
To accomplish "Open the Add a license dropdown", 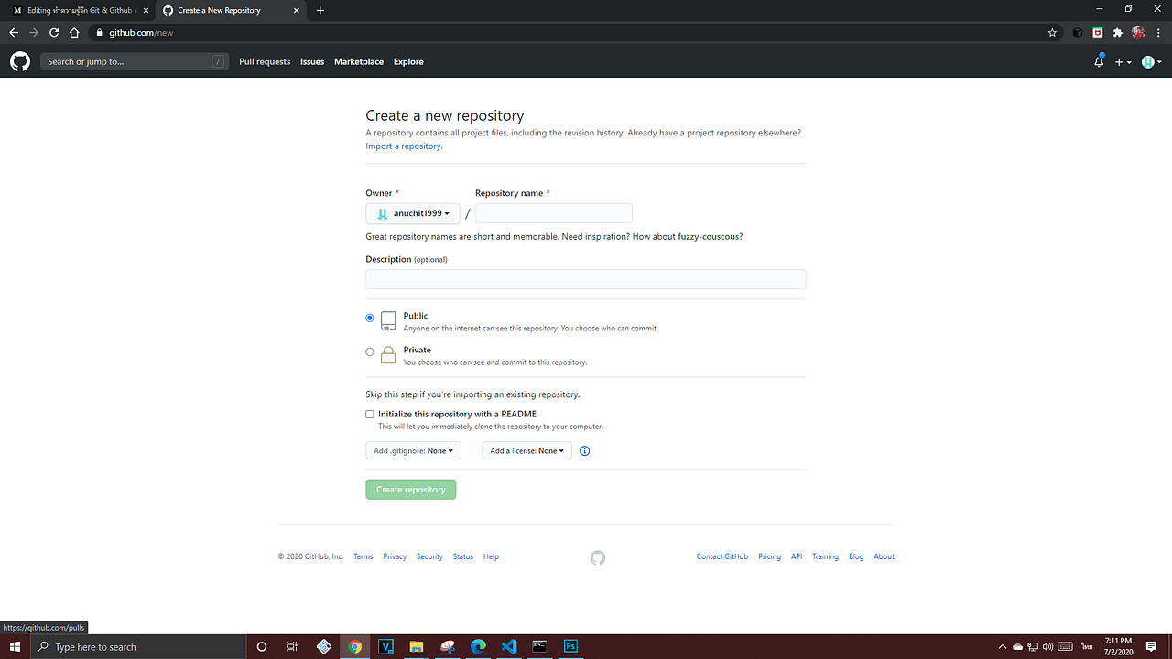I will pos(526,450).
